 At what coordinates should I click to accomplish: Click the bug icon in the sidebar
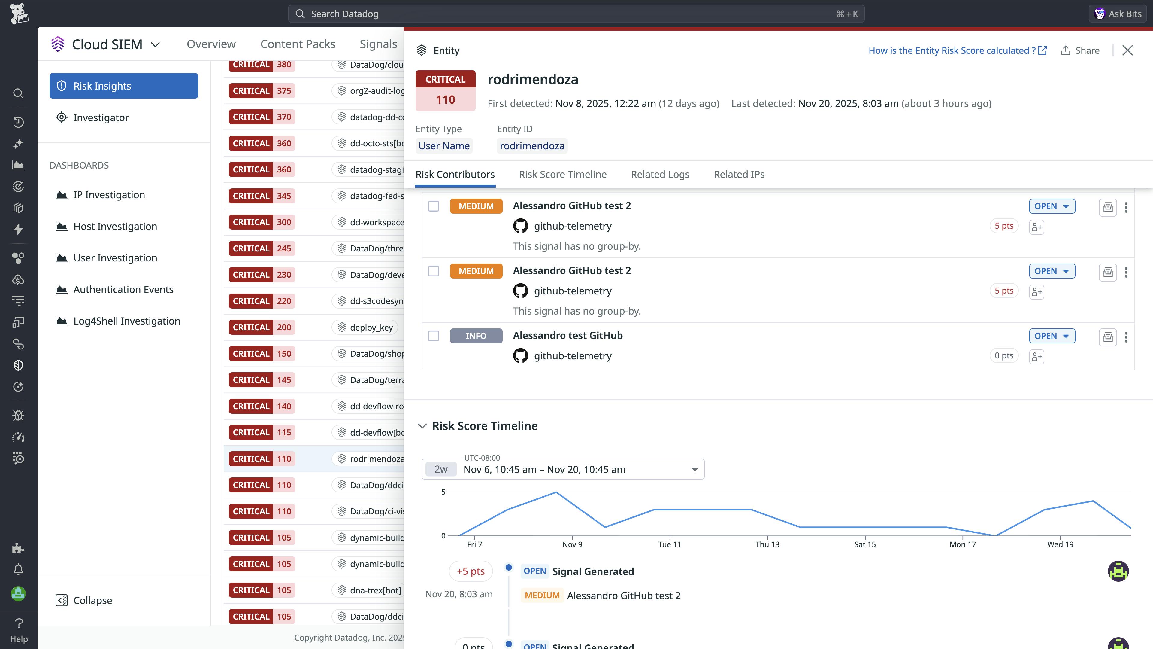(18, 415)
